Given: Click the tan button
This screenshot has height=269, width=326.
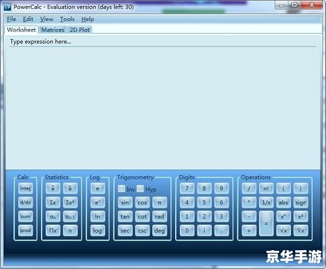Looking at the screenshot, I should click(125, 217).
